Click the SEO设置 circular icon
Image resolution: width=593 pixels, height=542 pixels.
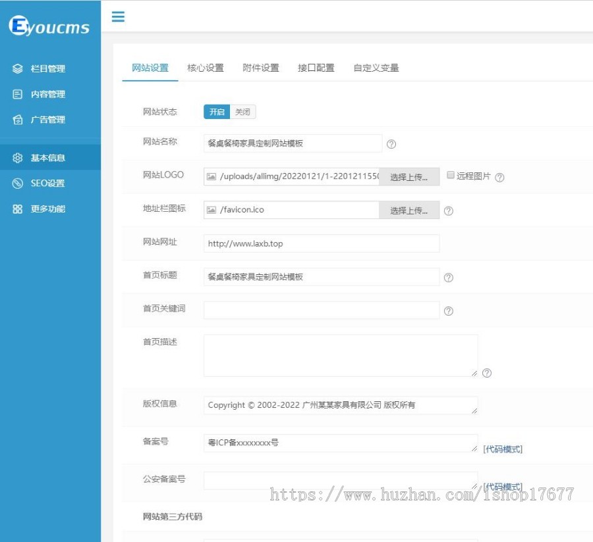tap(17, 184)
